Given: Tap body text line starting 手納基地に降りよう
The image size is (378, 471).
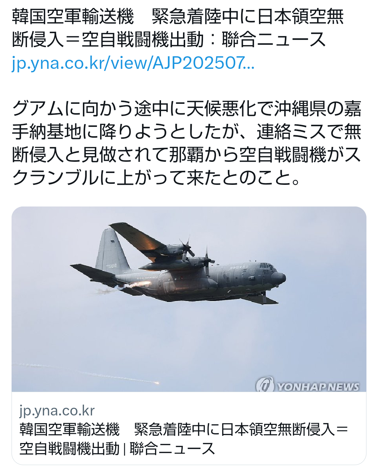Looking at the screenshot, I should tap(187, 132).
